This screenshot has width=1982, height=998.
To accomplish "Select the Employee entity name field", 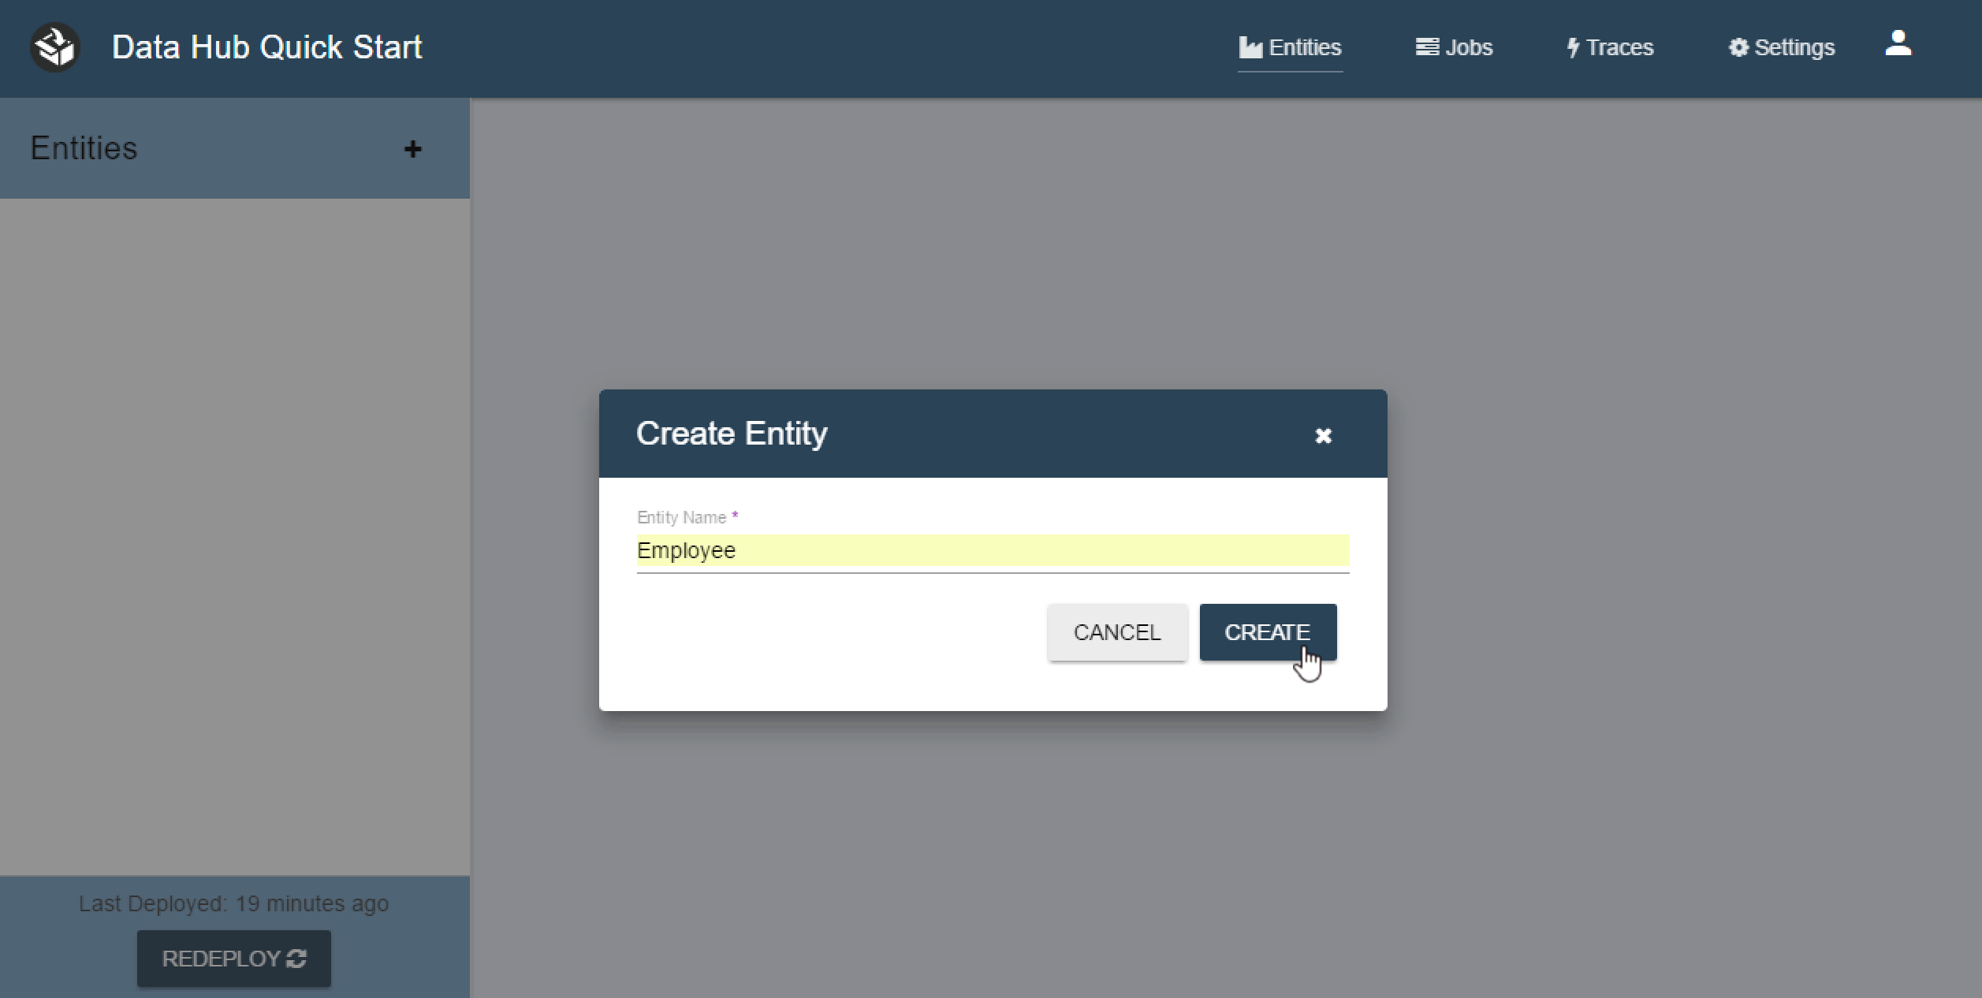I will coord(992,550).
